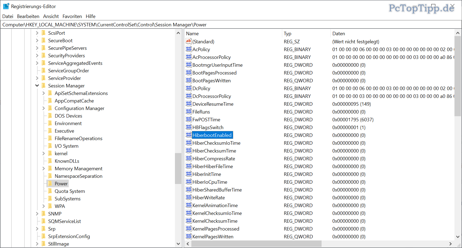The width and height of the screenshot is (462, 248).
Task: Select the FileRenameOperations tree item
Action: (x=78, y=138)
